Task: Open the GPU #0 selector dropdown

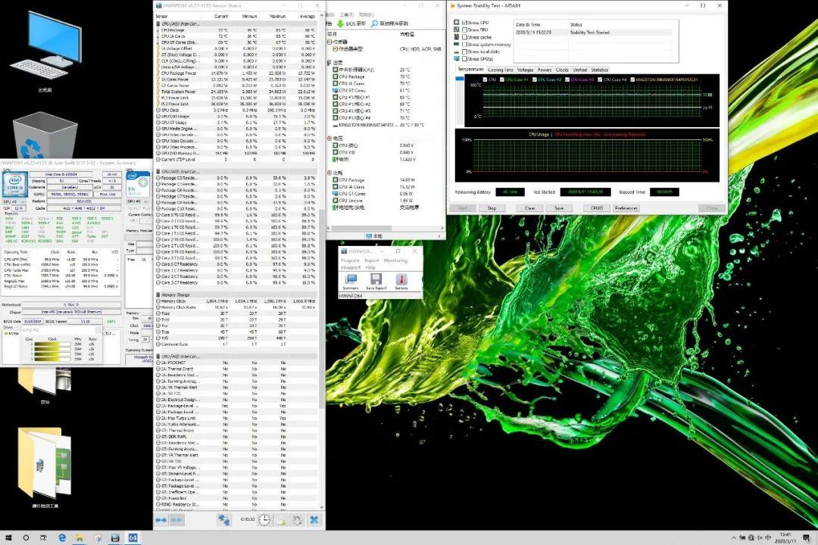Action: click(139, 201)
